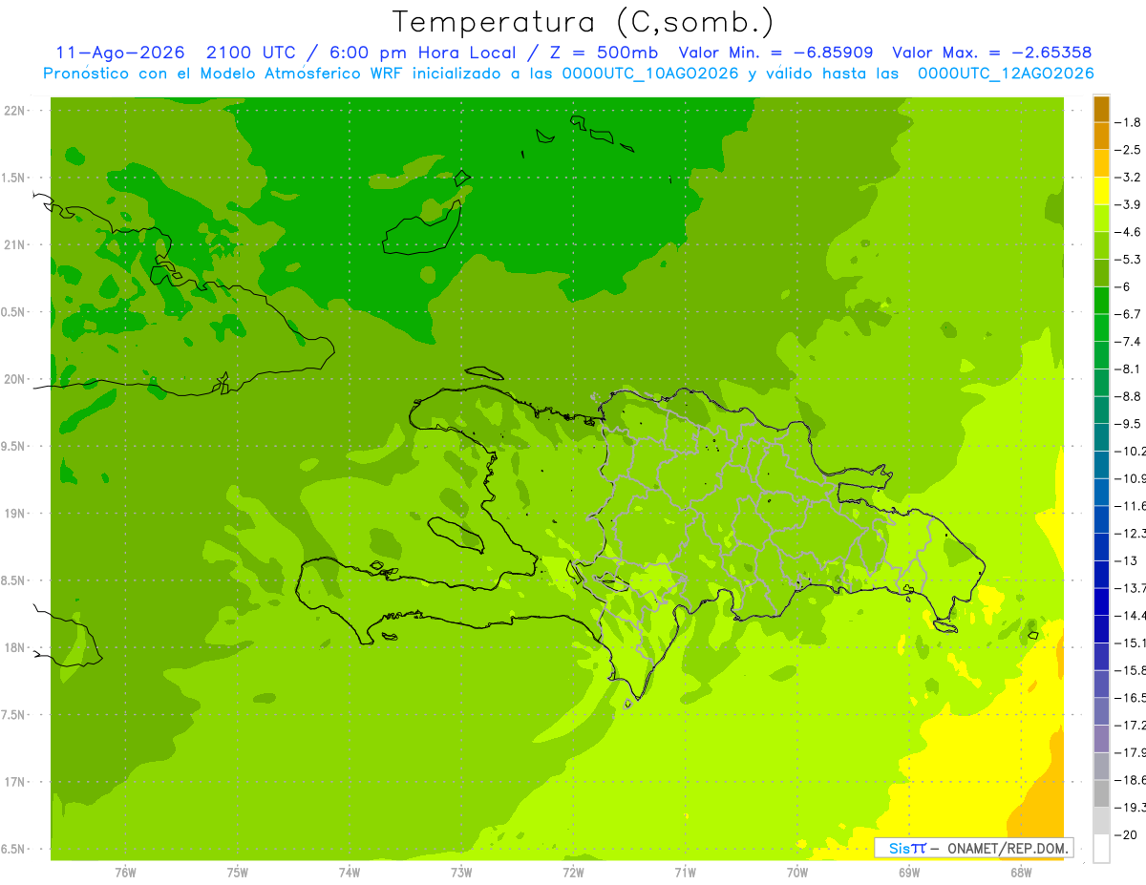Click the '19N' latitude label
The height and width of the screenshot is (885, 1146).
click(x=16, y=514)
